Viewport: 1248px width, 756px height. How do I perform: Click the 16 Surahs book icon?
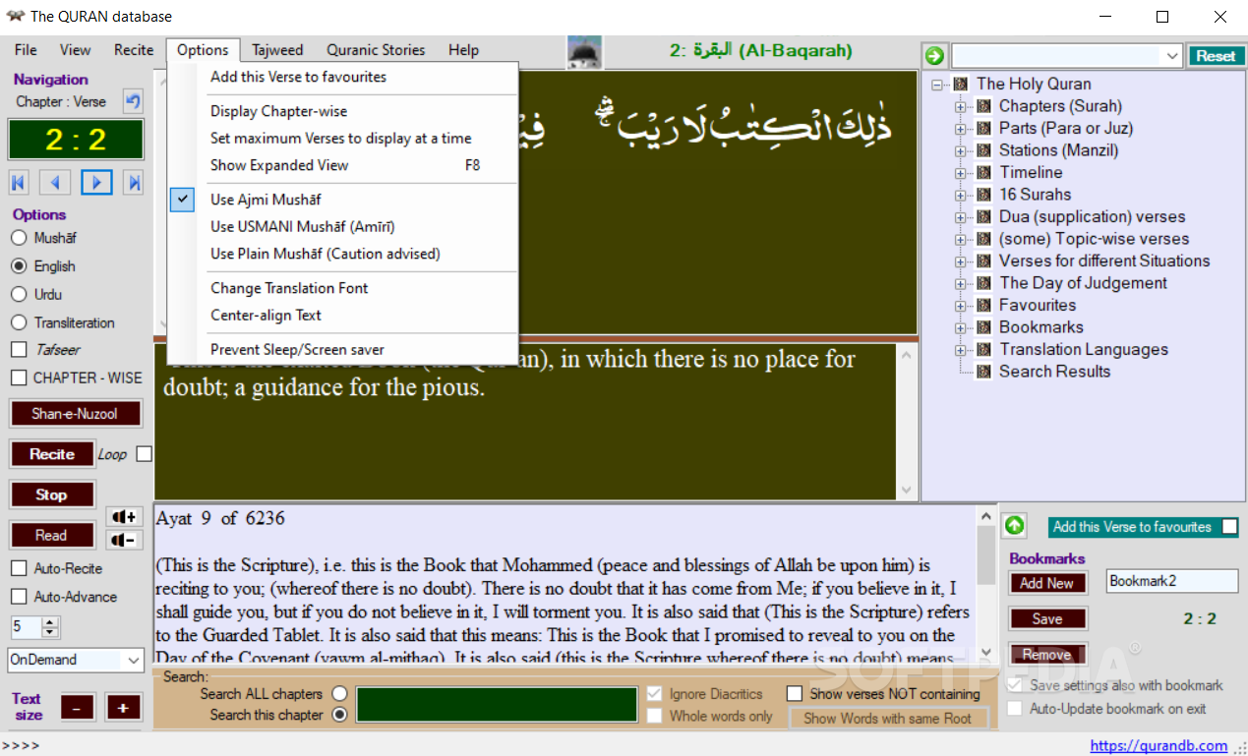coord(982,195)
